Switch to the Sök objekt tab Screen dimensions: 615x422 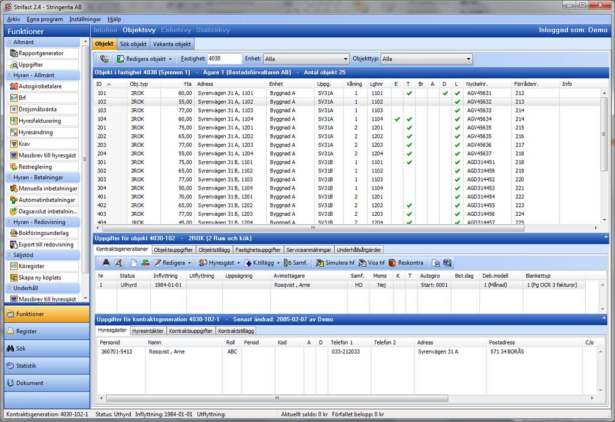[133, 44]
